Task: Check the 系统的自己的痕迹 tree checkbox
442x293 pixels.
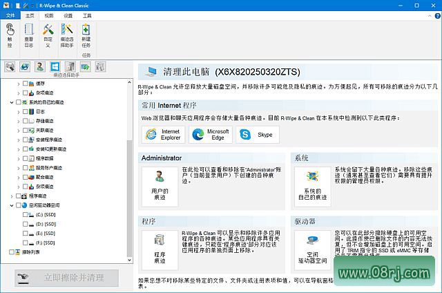Action: [x=19, y=102]
